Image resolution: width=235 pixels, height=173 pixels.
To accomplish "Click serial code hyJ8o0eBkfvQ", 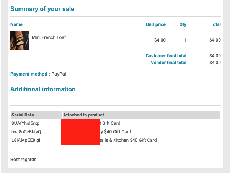I will point(26,132).
